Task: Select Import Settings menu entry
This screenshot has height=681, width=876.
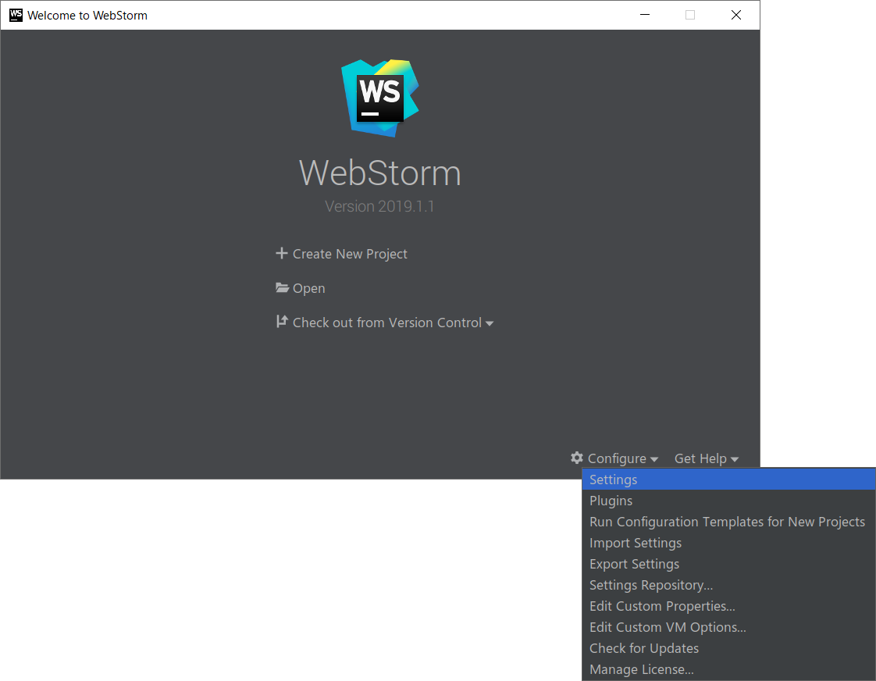Action: 728,543
